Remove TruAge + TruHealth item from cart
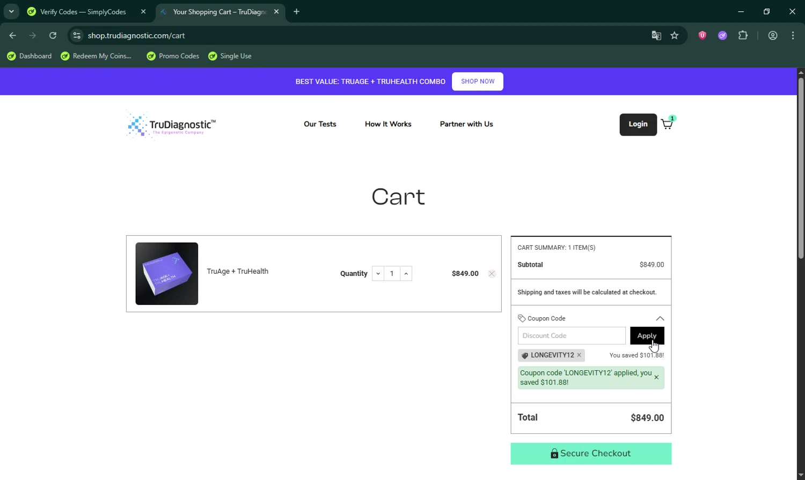This screenshot has height=480, width=805. tap(492, 274)
